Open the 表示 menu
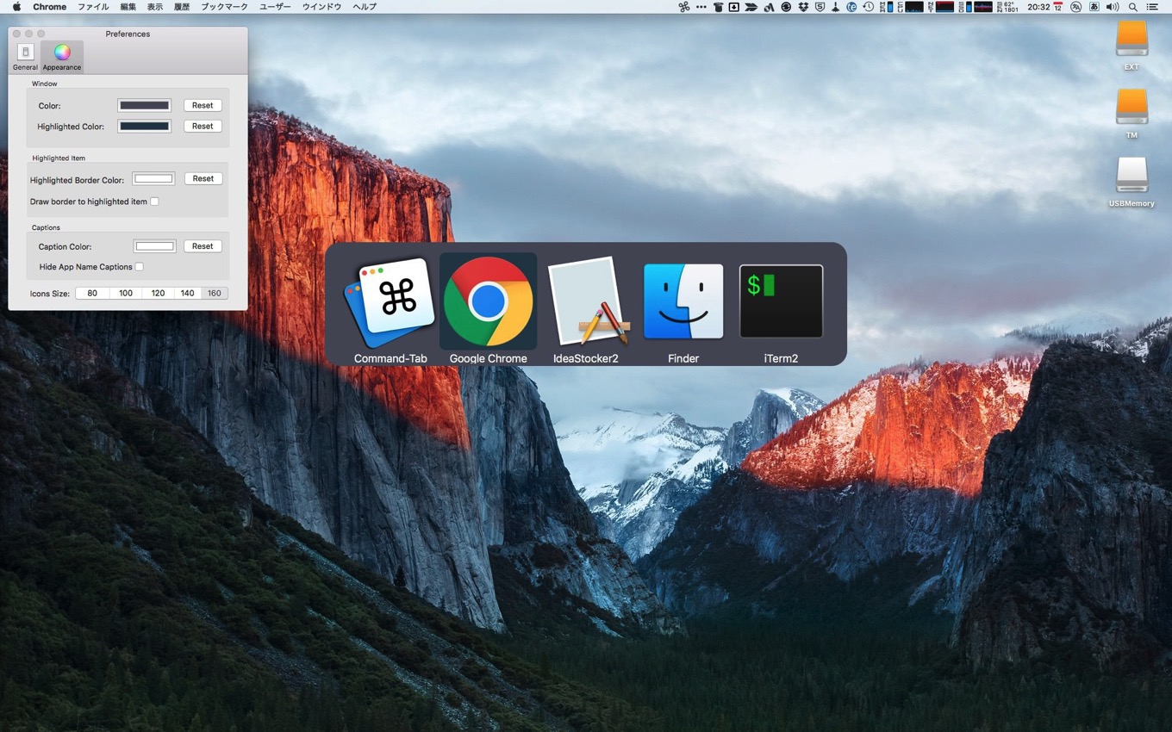 coord(155,7)
